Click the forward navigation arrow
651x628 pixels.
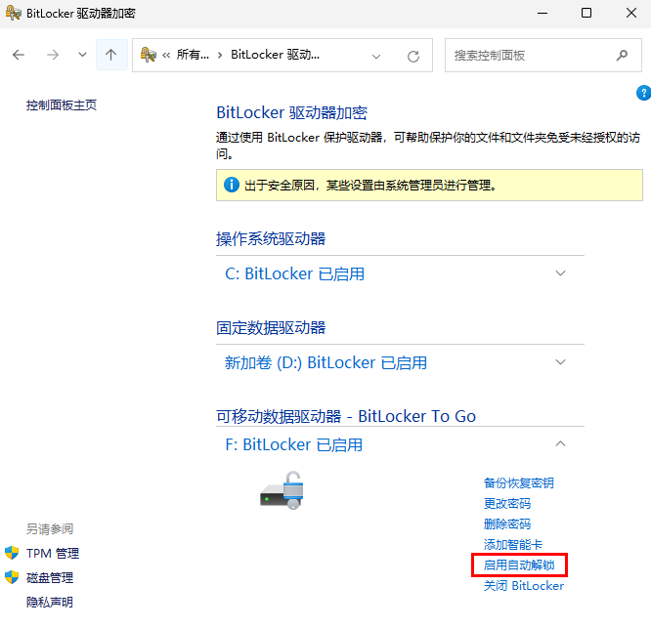pos(53,55)
